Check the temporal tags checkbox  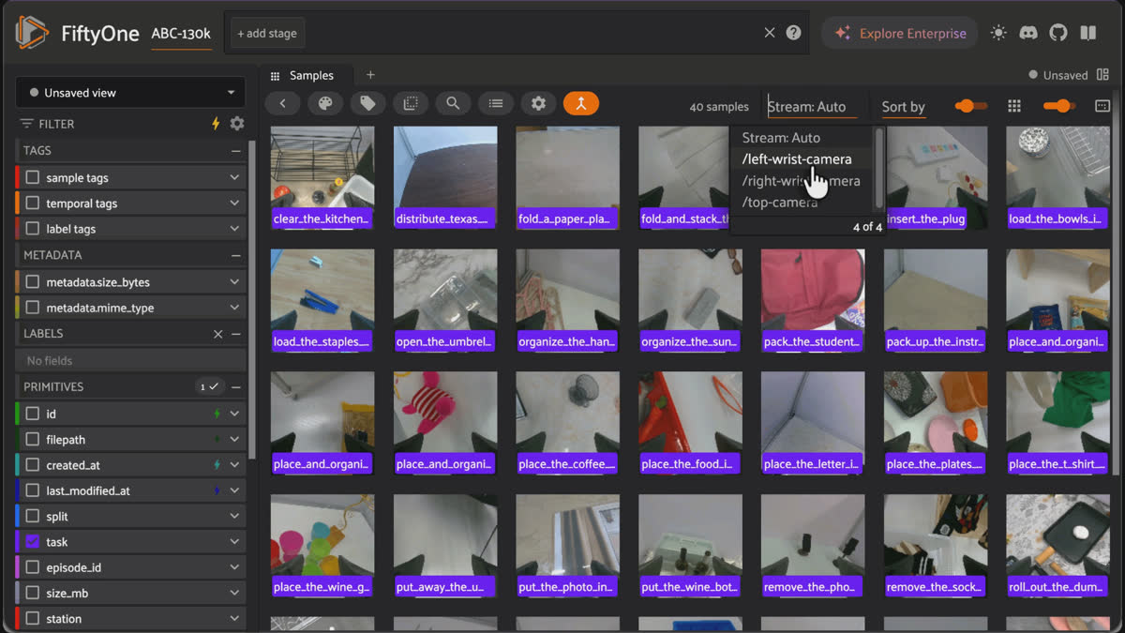33,203
